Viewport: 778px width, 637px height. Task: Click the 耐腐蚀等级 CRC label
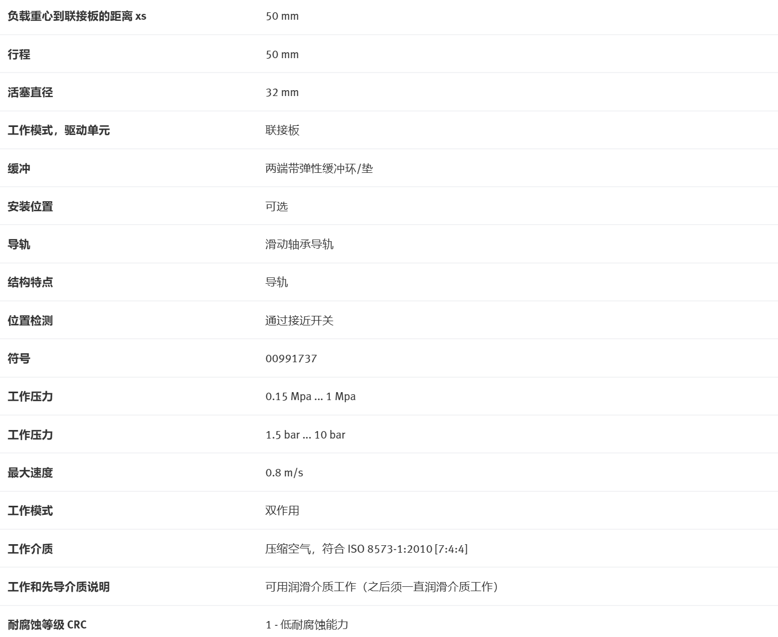point(47,625)
